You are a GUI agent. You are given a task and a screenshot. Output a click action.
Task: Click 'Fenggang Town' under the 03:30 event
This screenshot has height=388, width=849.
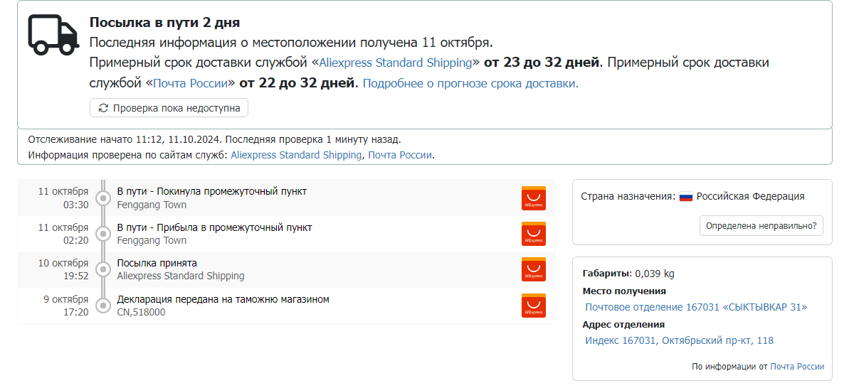coord(152,205)
